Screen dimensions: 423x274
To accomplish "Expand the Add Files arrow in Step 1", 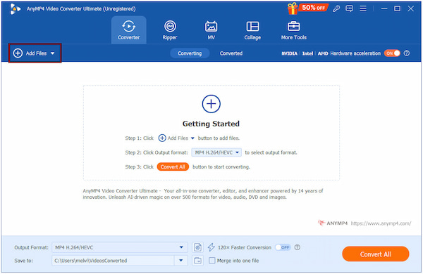I will tap(192, 138).
